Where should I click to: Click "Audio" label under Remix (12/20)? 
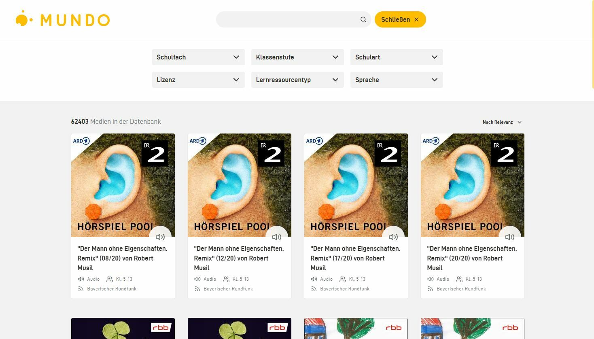pyautogui.click(x=210, y=279)
